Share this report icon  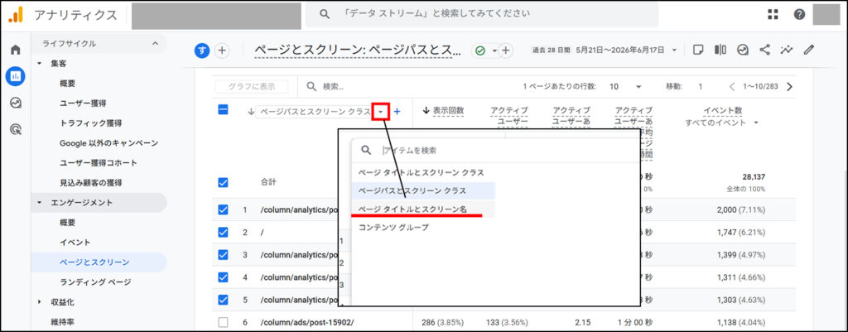pyautogui.click(x=764, y=50)
